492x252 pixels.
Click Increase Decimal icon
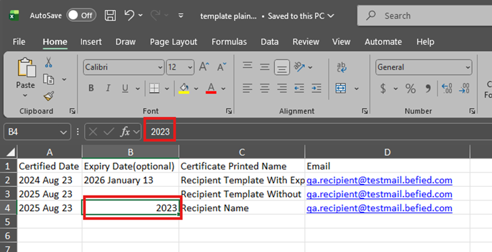tap(447, 88)
